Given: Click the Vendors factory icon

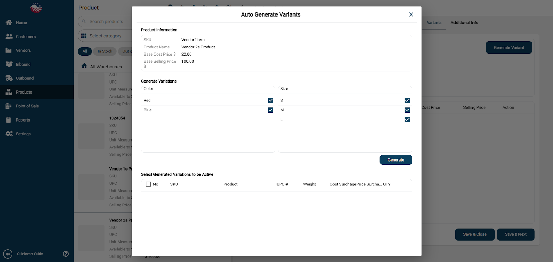Looking at the screenshot, I should [9, 50].
